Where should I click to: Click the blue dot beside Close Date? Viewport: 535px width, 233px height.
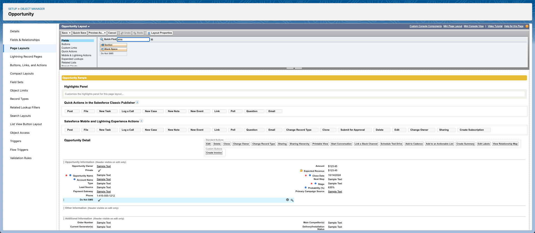pyautogui.click(x=310, y=175)
